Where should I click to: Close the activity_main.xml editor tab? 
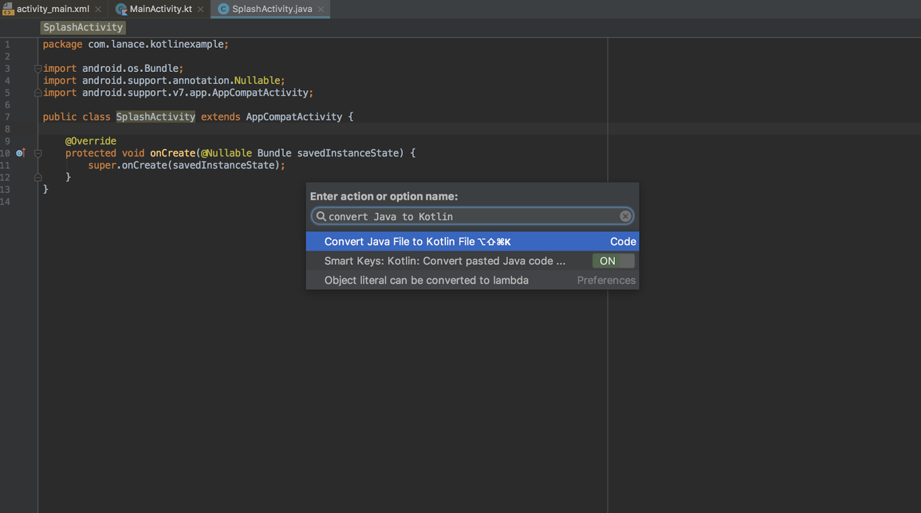tap(98, 9)
